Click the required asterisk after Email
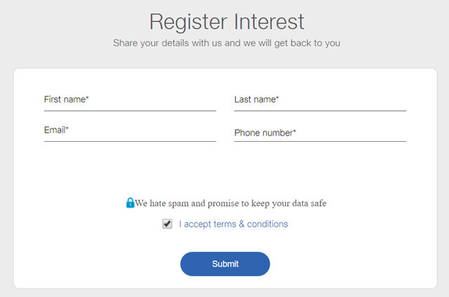Screen dimensions: 449x297 (x=67, y=128)
